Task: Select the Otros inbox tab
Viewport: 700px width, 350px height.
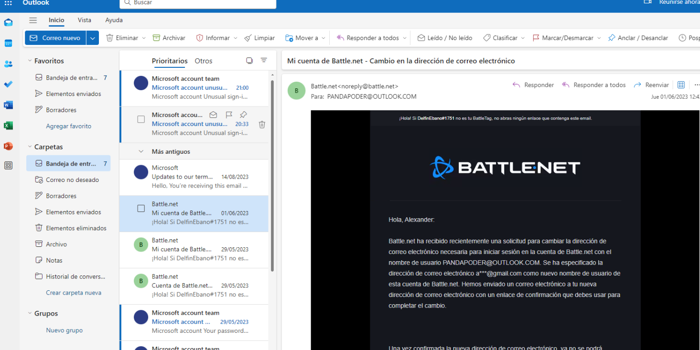Action: 204,61
